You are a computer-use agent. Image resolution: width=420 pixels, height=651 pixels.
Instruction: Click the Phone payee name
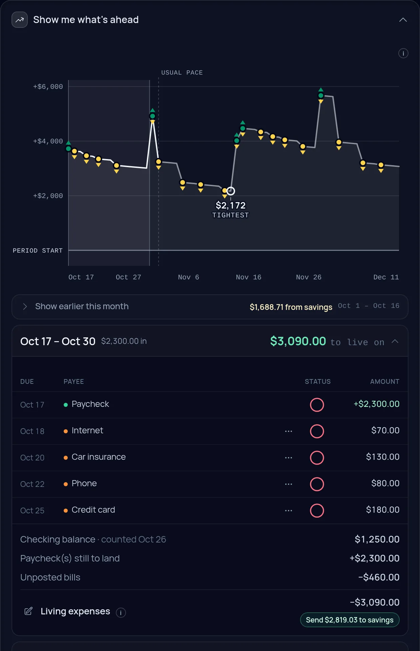click(x=84, y=483)
